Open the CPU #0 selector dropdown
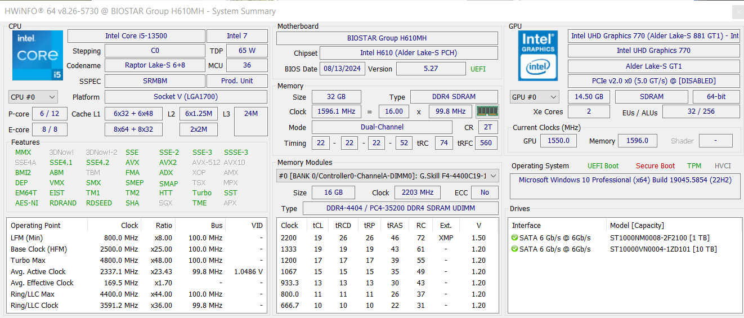744x318 pixels. pos(33,97)
